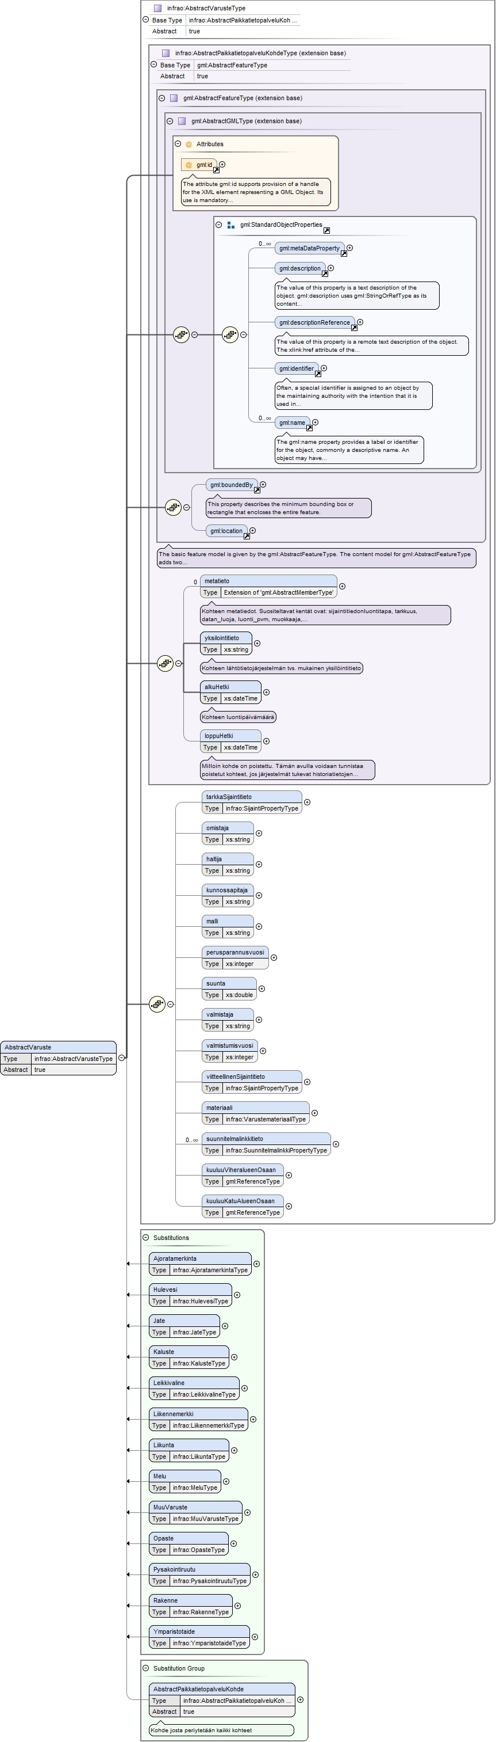
Task: Expand the tarkkaSijaintitieto element
Action: tap(307, 802)
